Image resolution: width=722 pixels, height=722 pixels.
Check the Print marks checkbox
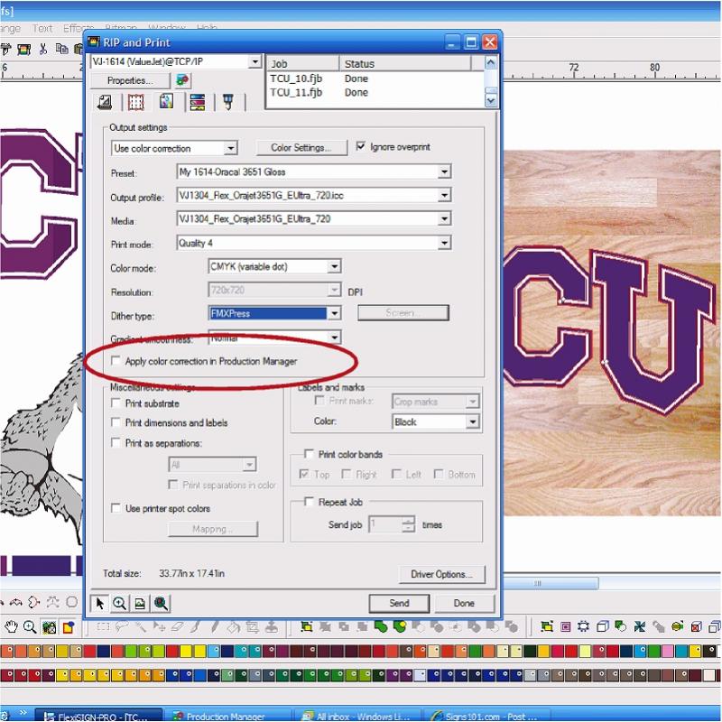pos(319,400)
